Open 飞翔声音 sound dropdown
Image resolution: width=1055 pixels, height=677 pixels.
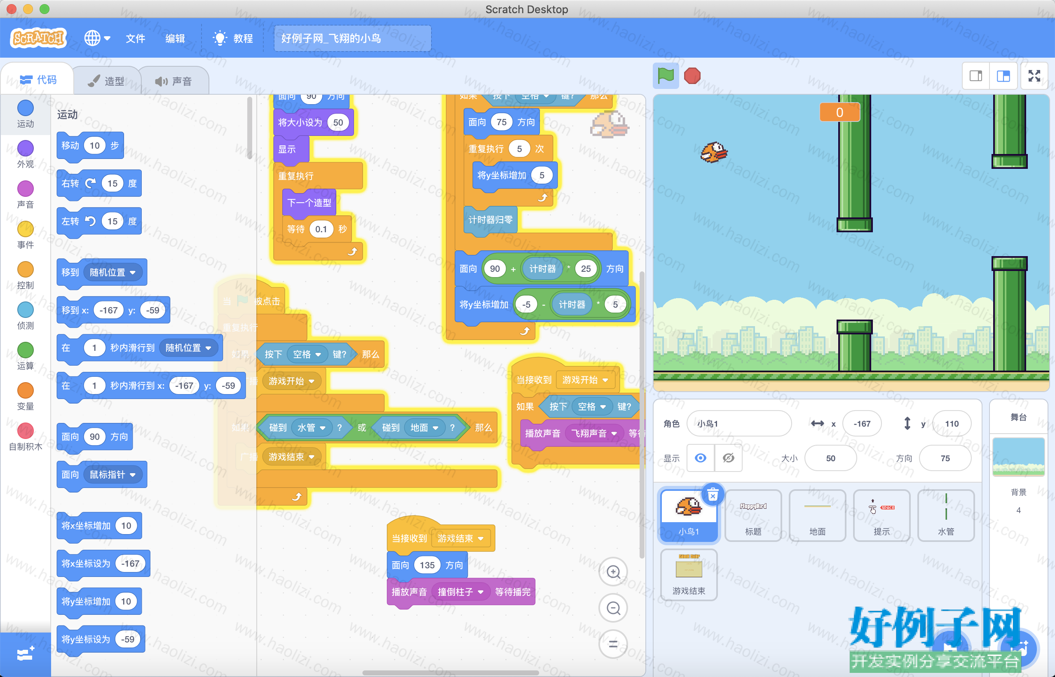(594, 433)
